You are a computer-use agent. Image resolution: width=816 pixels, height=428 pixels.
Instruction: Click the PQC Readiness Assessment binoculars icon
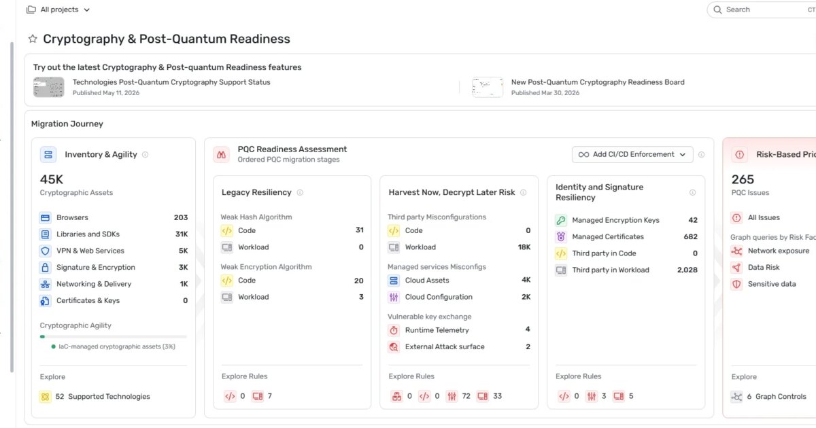click(x=221, y=154)
